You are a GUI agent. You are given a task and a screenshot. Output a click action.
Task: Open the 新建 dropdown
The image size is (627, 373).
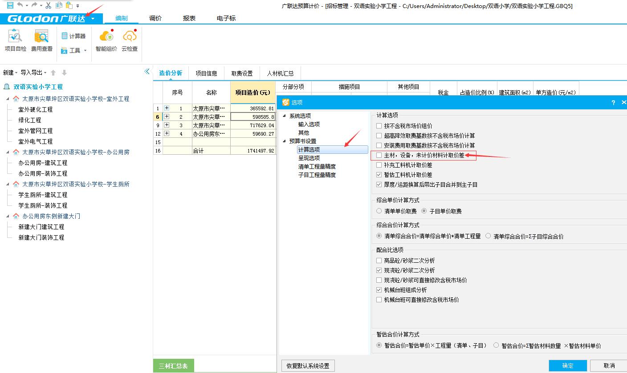click(10, 72)
